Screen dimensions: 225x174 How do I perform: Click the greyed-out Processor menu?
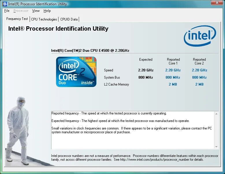pyautogui.click(x=21, y=11)
